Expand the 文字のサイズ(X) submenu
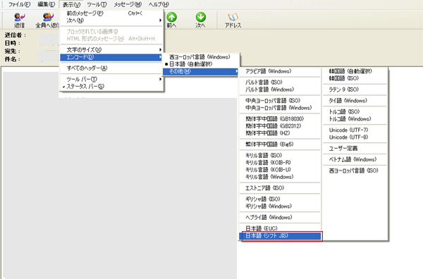The height and width of the screenshot is (279, 423). pos(111,50)
